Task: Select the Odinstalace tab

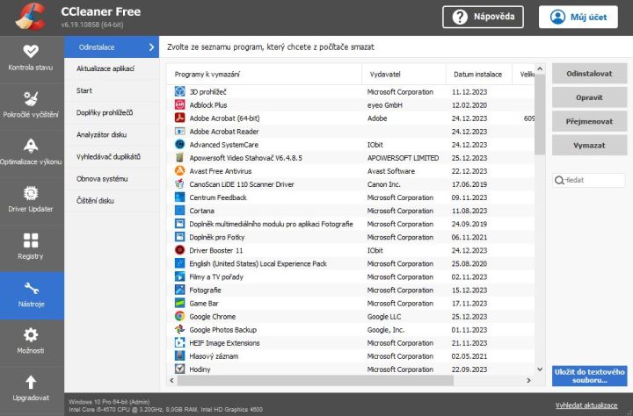Action: point(112,47)
